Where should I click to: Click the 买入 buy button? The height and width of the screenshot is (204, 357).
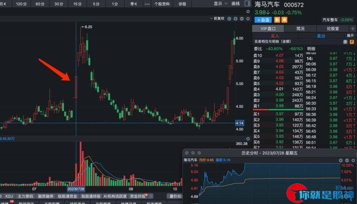(x=275, y=36)
